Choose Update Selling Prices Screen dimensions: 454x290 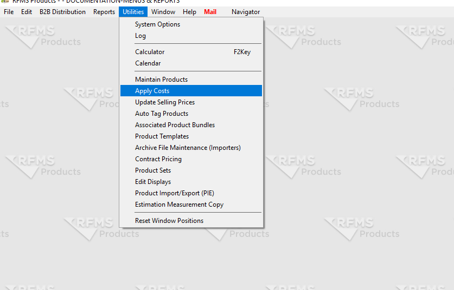pyautogui.click(x=191, y=102)
